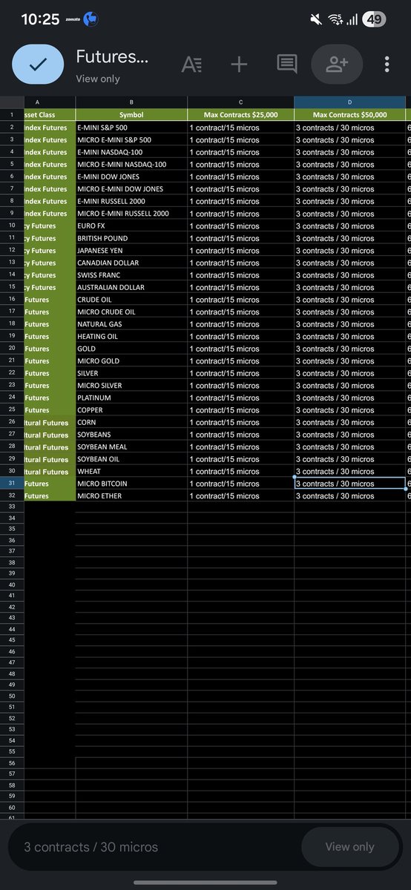
Task: Select the CANADIAN DOLLAR cell
Action: pos(131,263)
